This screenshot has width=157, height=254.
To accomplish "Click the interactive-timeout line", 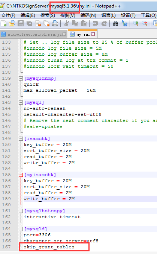I will (52, 217).
